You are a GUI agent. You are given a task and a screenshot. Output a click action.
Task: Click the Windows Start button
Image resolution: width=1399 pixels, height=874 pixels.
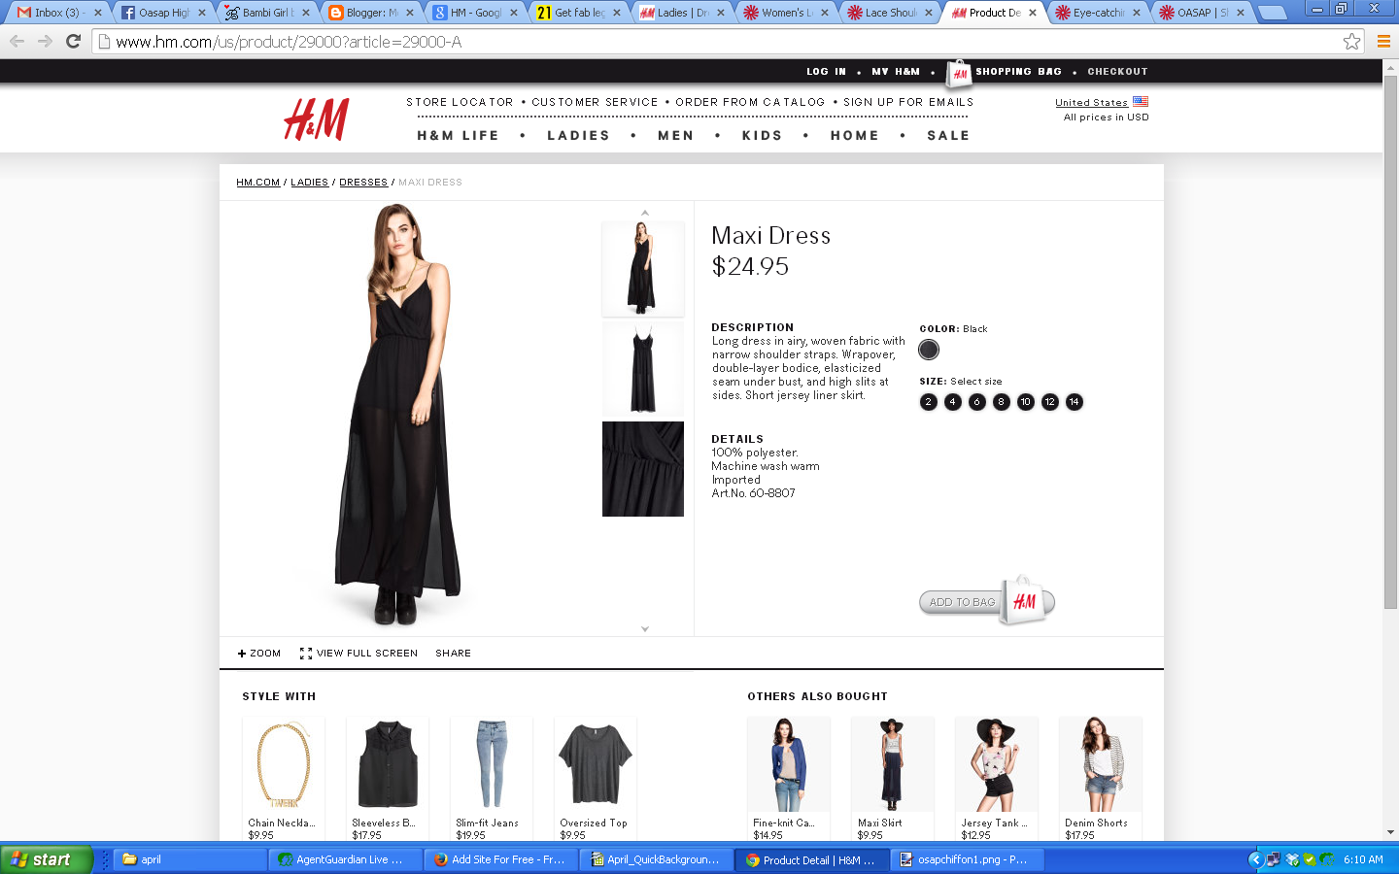click(47, 859)
